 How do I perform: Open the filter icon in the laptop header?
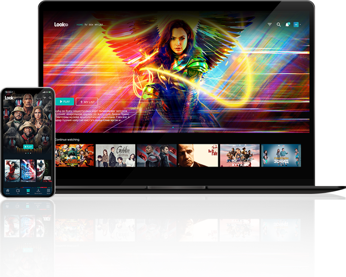click(270, 25)
